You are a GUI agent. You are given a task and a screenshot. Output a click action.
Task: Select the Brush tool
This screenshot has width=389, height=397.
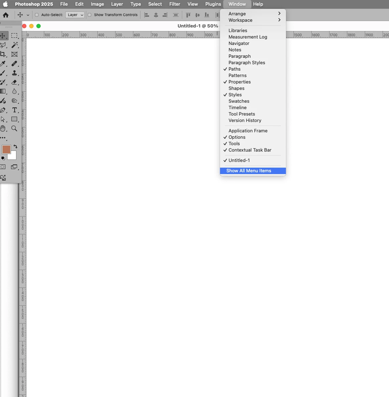click(3, 73)
